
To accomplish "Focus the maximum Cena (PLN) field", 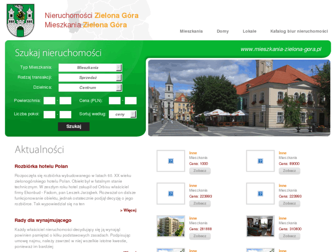I will pos(131,101).
